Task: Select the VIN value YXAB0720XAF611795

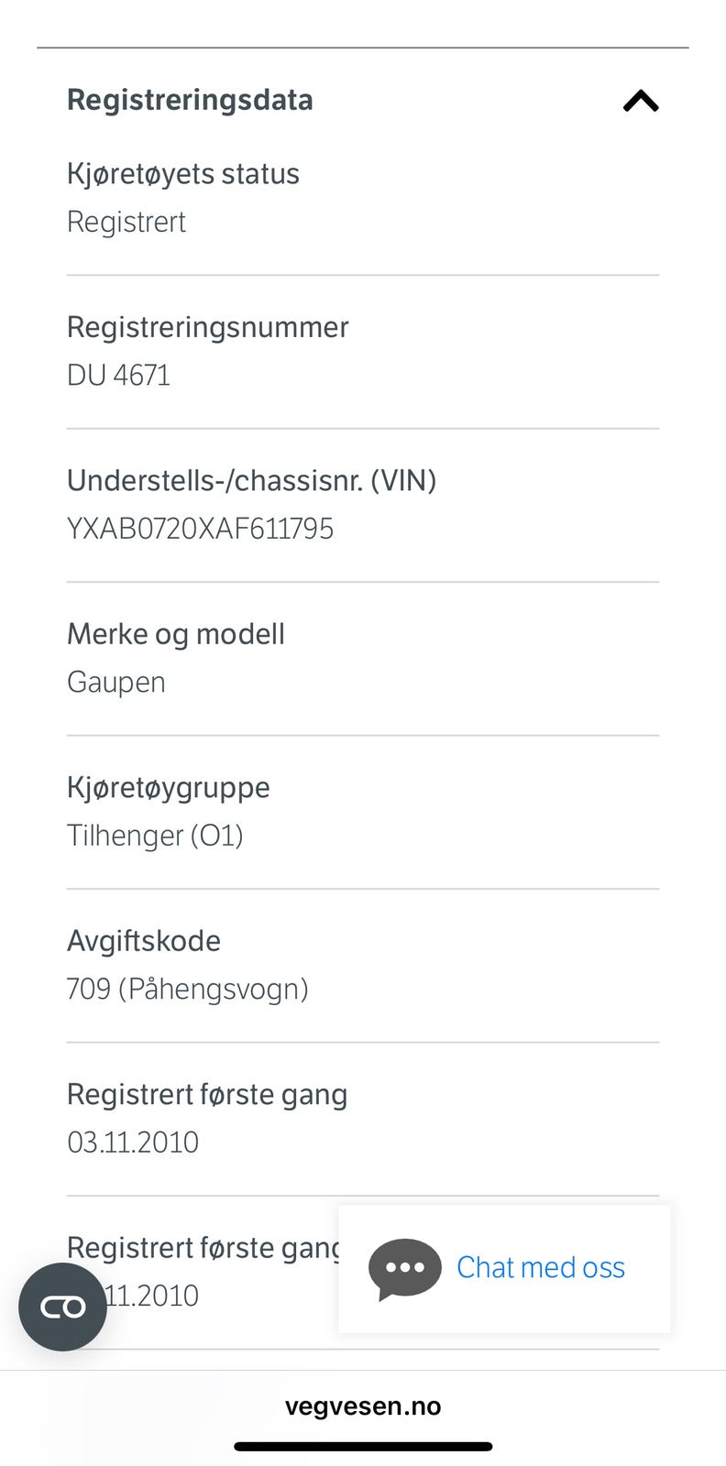Action: point(200,529)
